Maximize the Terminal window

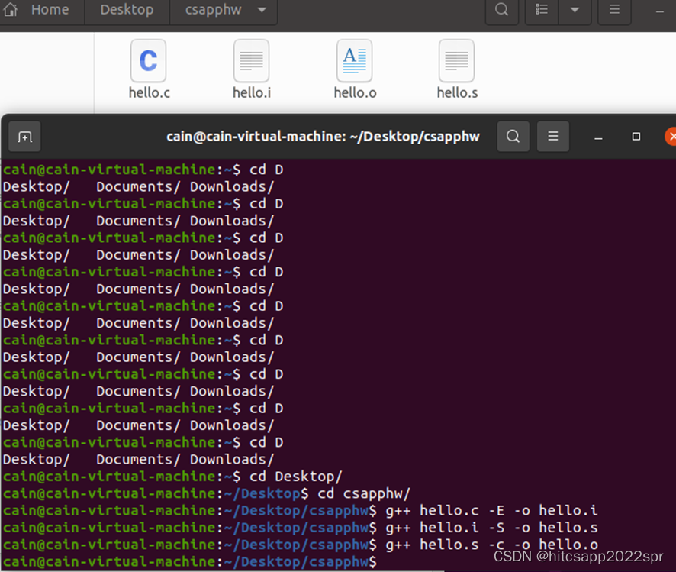[636, 136]
